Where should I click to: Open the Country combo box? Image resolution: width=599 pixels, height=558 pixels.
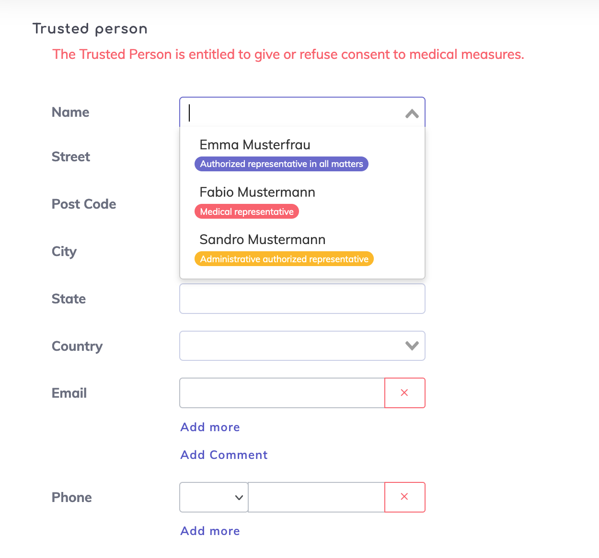point(292,346)
